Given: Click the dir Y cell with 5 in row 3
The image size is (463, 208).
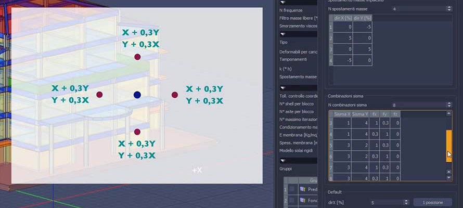Looking at the screenshot, I should (362, 49).
